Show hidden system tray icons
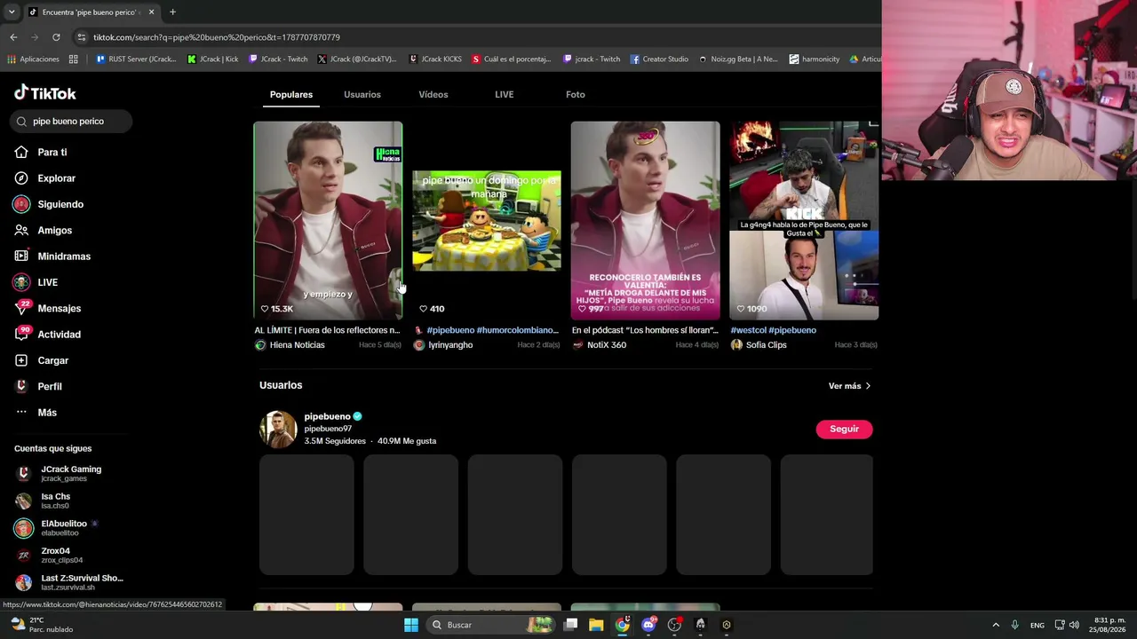 point(996,625)
